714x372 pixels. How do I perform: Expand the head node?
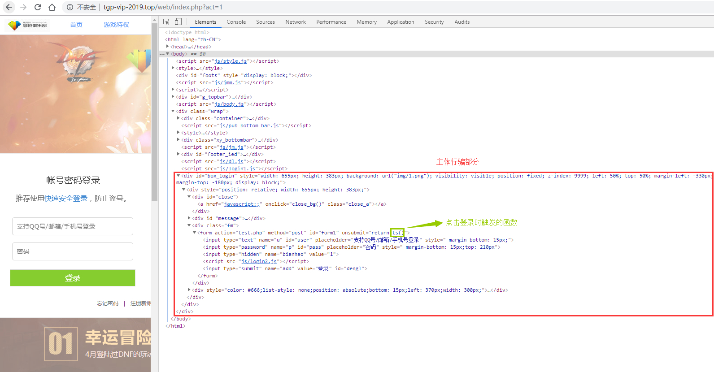(x=168, y=47)
